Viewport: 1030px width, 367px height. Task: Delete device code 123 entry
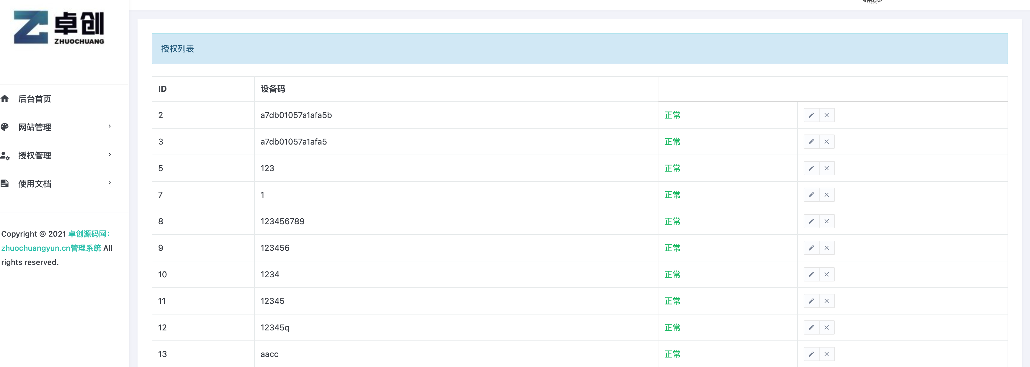[826, 168]
